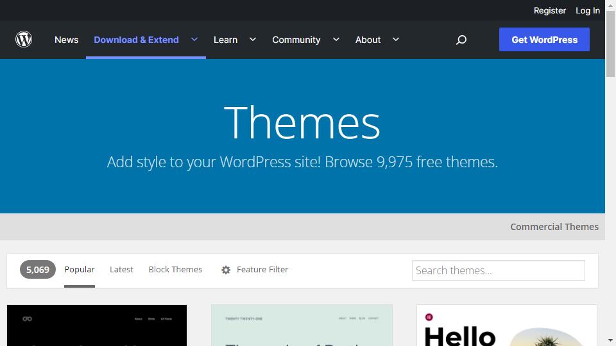Open the Register link
The image size is (616, 346).
pyautogui.click(x=550, y=11)
